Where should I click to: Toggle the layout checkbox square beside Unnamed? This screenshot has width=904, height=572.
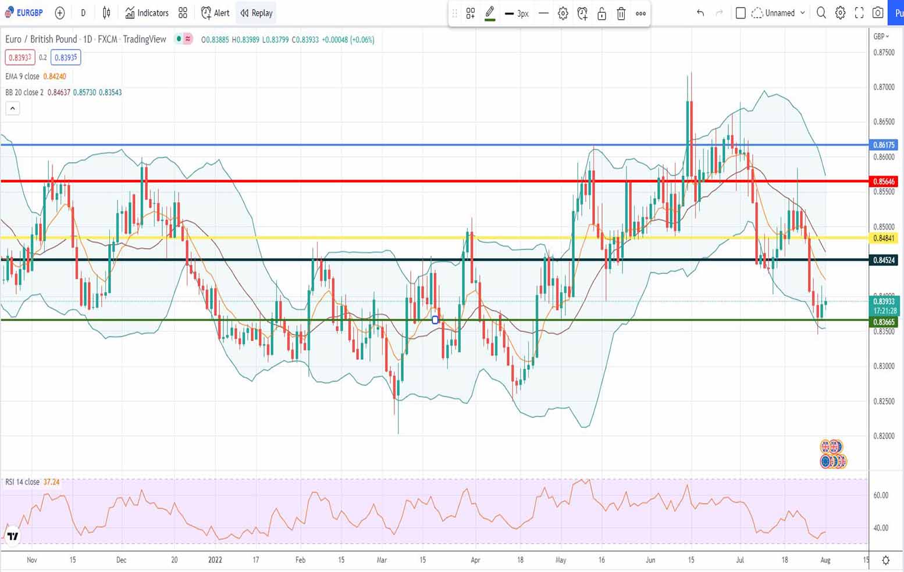741,13
